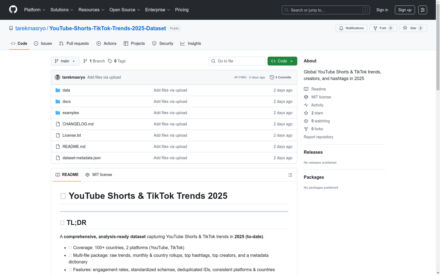The image size is (440, 275).
Task: Switch to MIT license tab in README
Action: (99, 175)
